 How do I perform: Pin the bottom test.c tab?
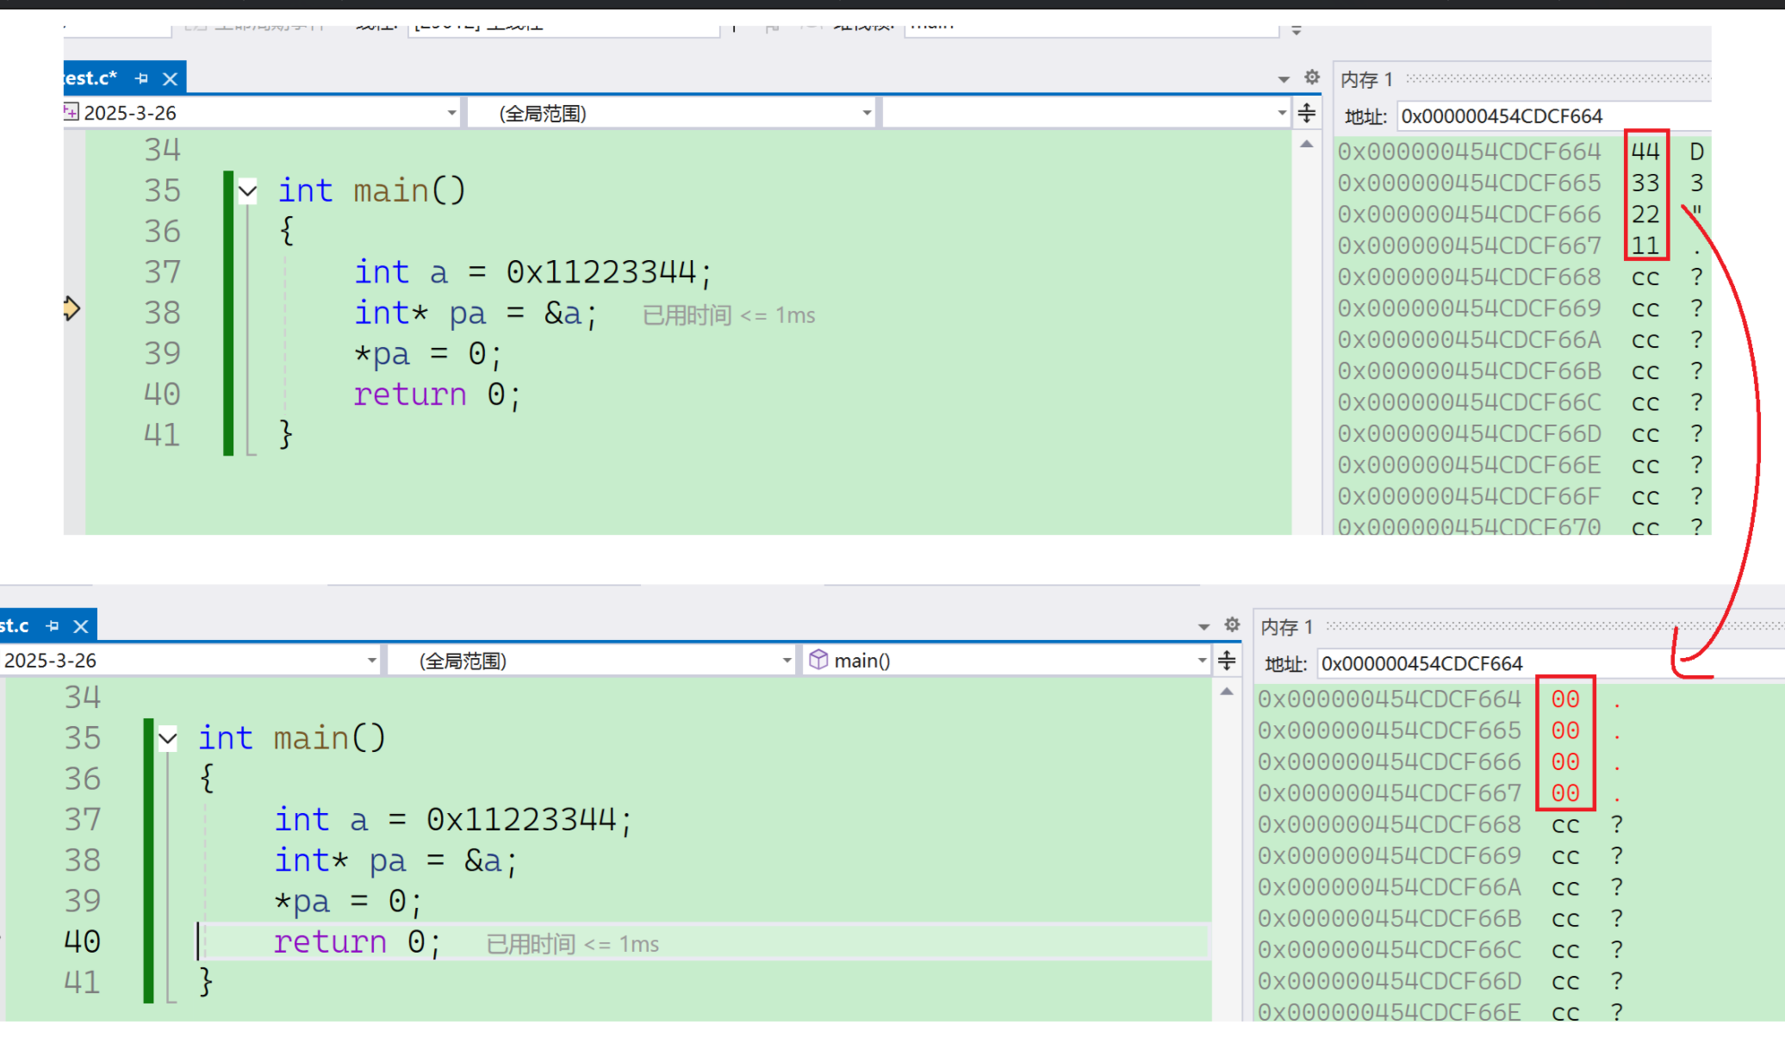pyautogui.click(x=53, y=626)
